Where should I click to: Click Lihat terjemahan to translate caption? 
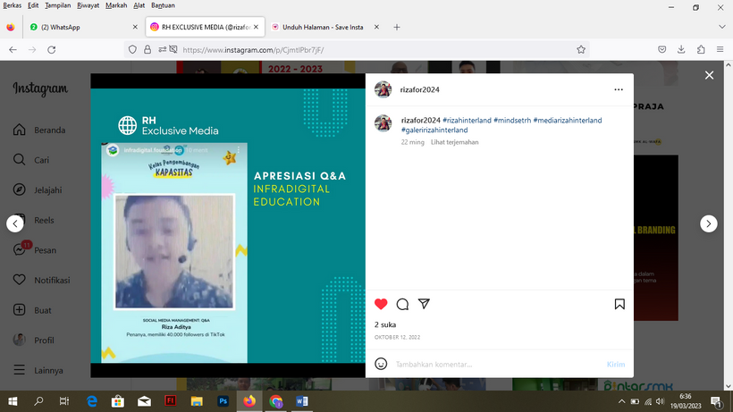click(x=454, y=142)
